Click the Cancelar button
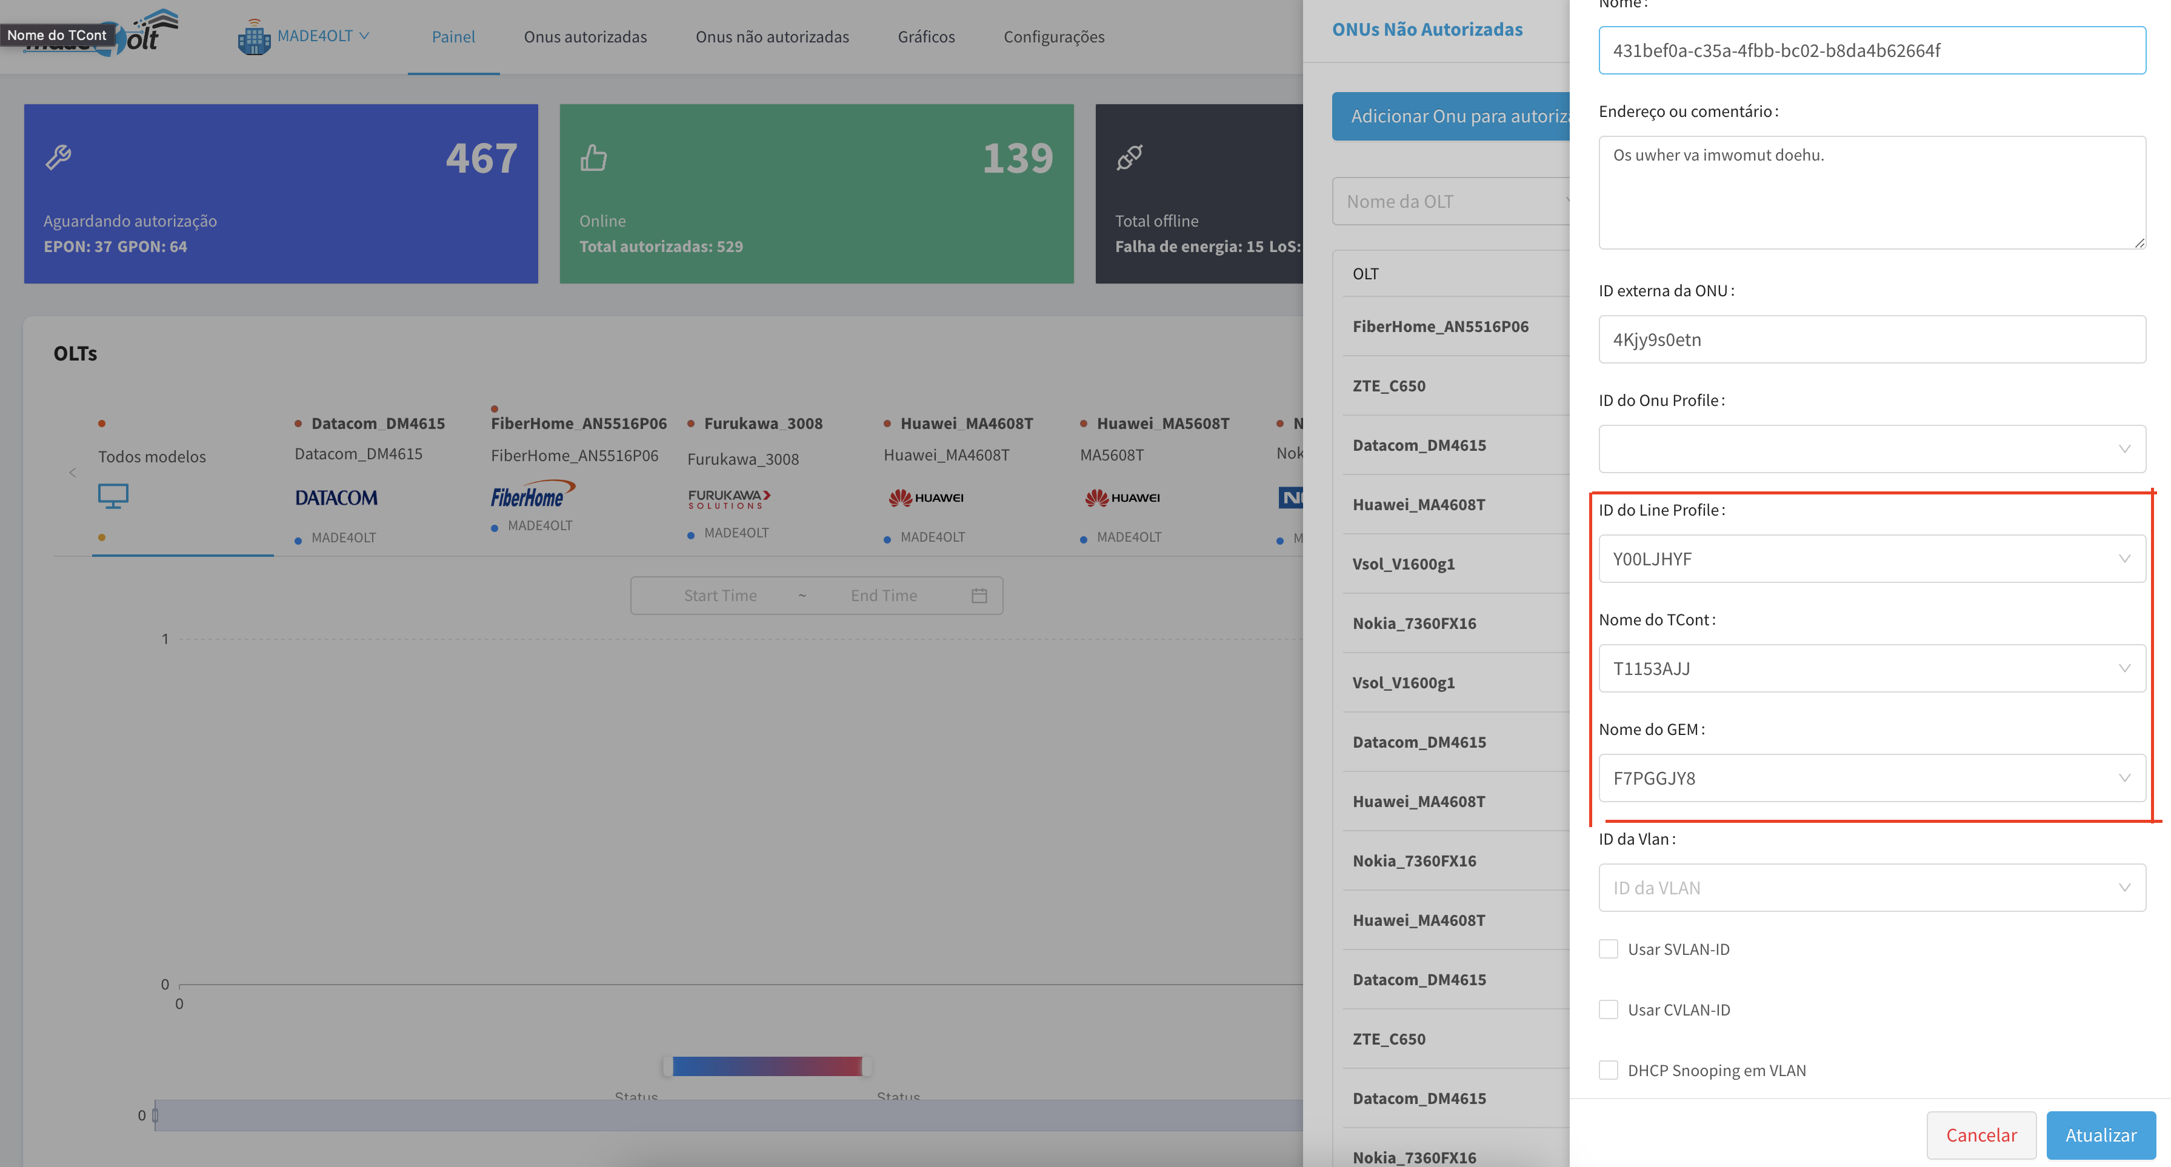Screen dimensions: 2171x1167 1981,1135
